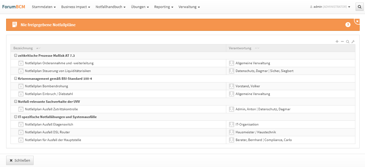Click the table search magnifier icon
The image size is (365, 167).
[348, 41]
